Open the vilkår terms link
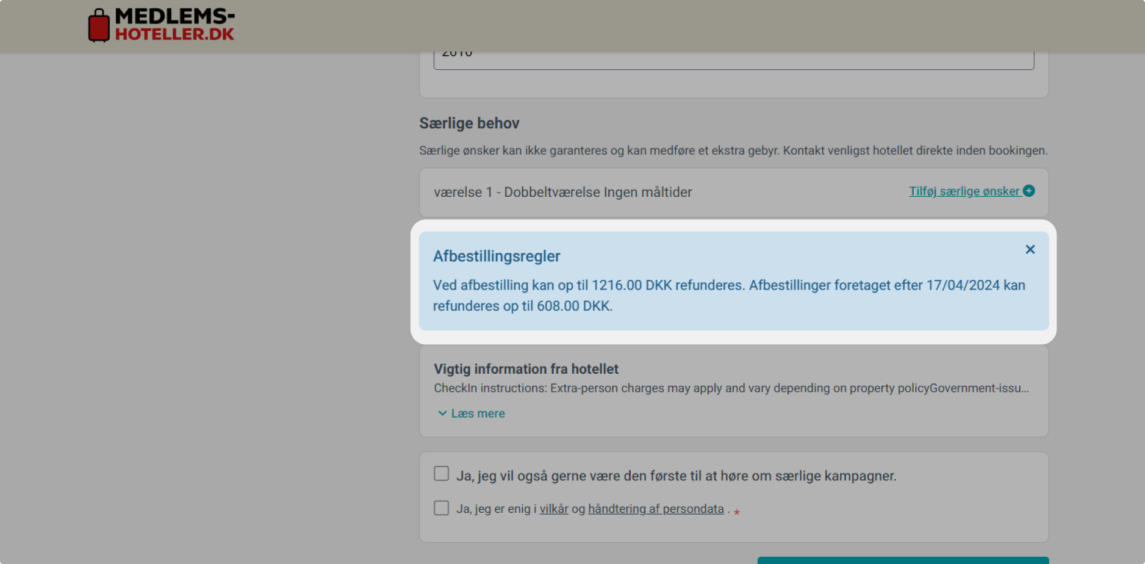This screenshot has width=1145, height=564. coord(554,509)
